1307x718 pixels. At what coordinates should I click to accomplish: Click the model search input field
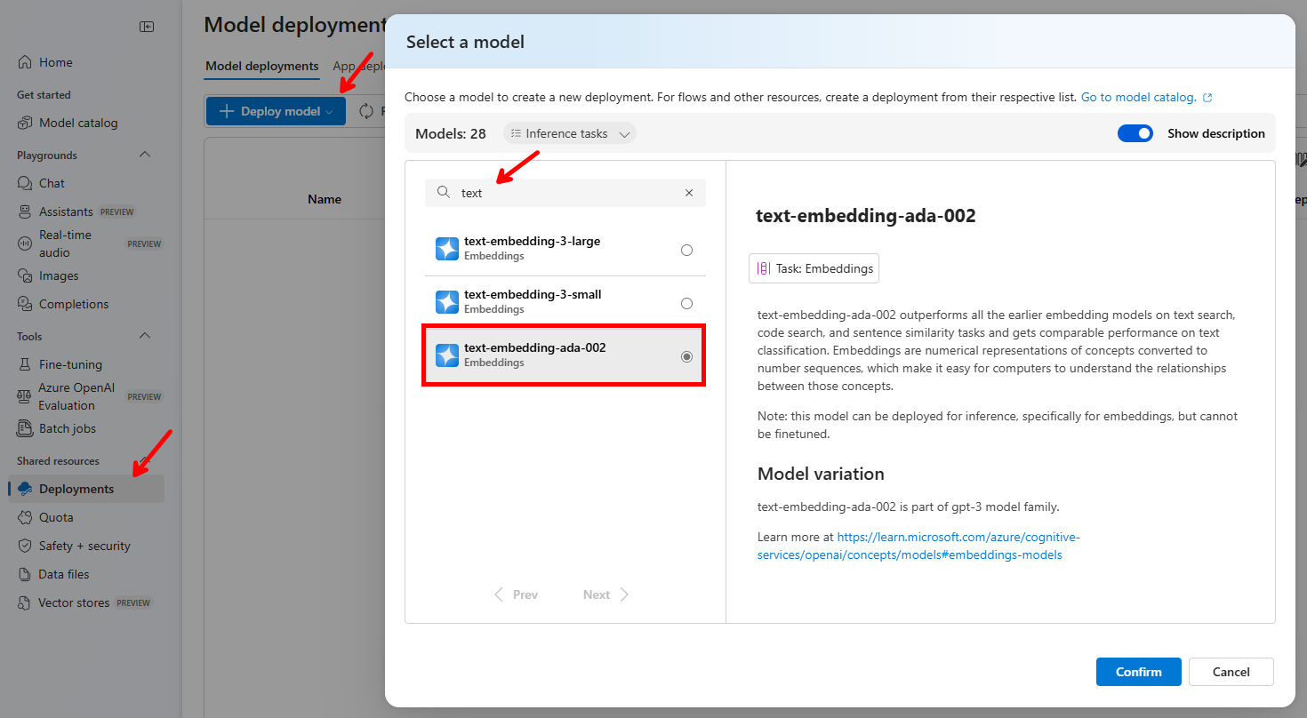click(569, 193)
